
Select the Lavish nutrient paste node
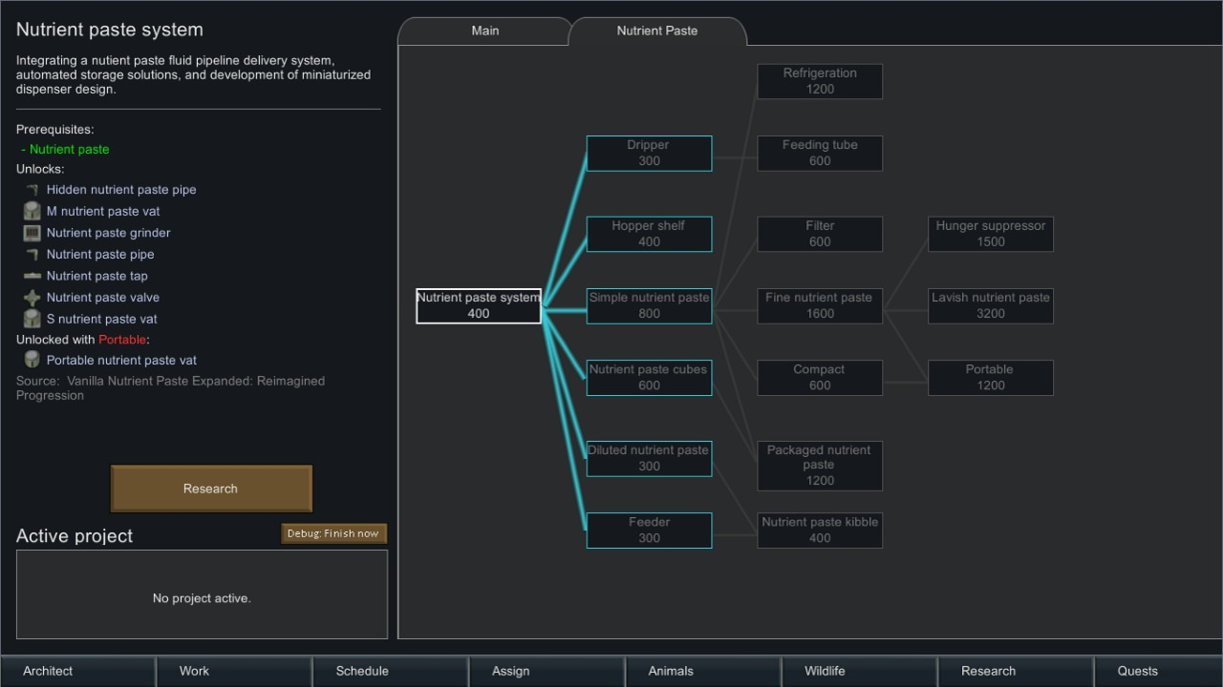tap(991, 305)
